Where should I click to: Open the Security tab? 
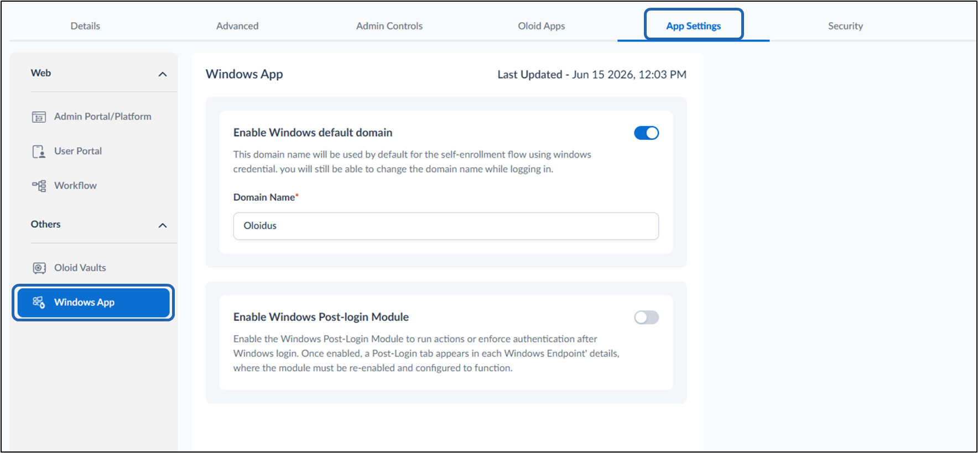[845, 26]
